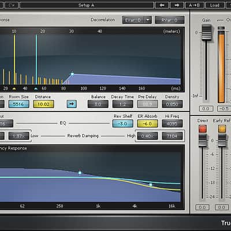Toggle the red Direct enable button
Viewport: 231px width, 231px height.
203,129
